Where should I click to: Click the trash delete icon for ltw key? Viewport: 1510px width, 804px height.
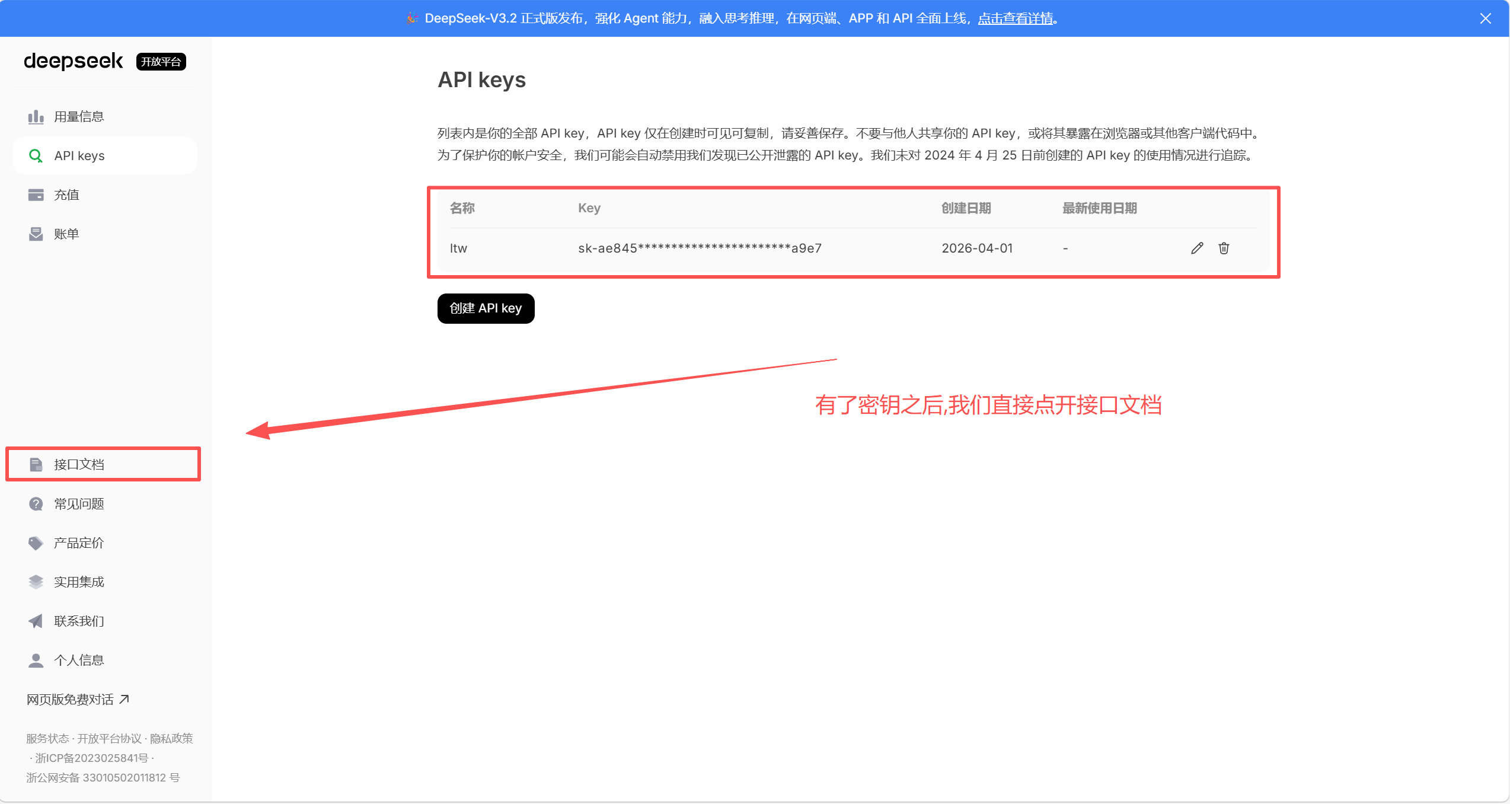(1224, 248)
